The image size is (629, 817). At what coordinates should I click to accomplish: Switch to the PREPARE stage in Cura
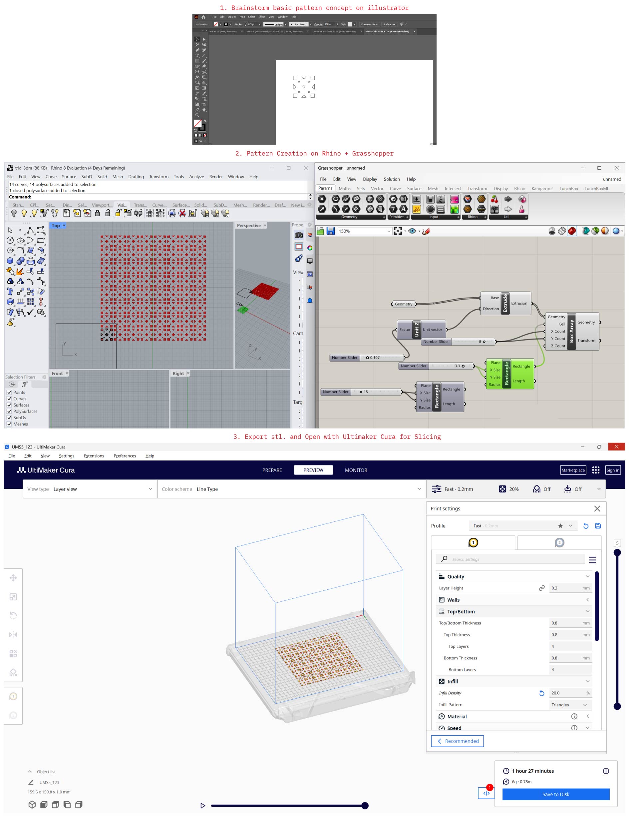272,470
